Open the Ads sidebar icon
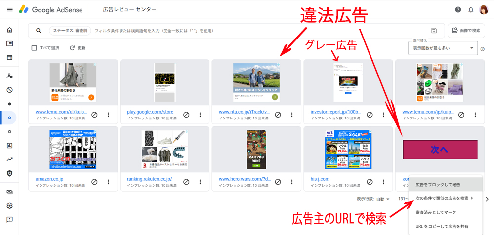 pos(10,44)
